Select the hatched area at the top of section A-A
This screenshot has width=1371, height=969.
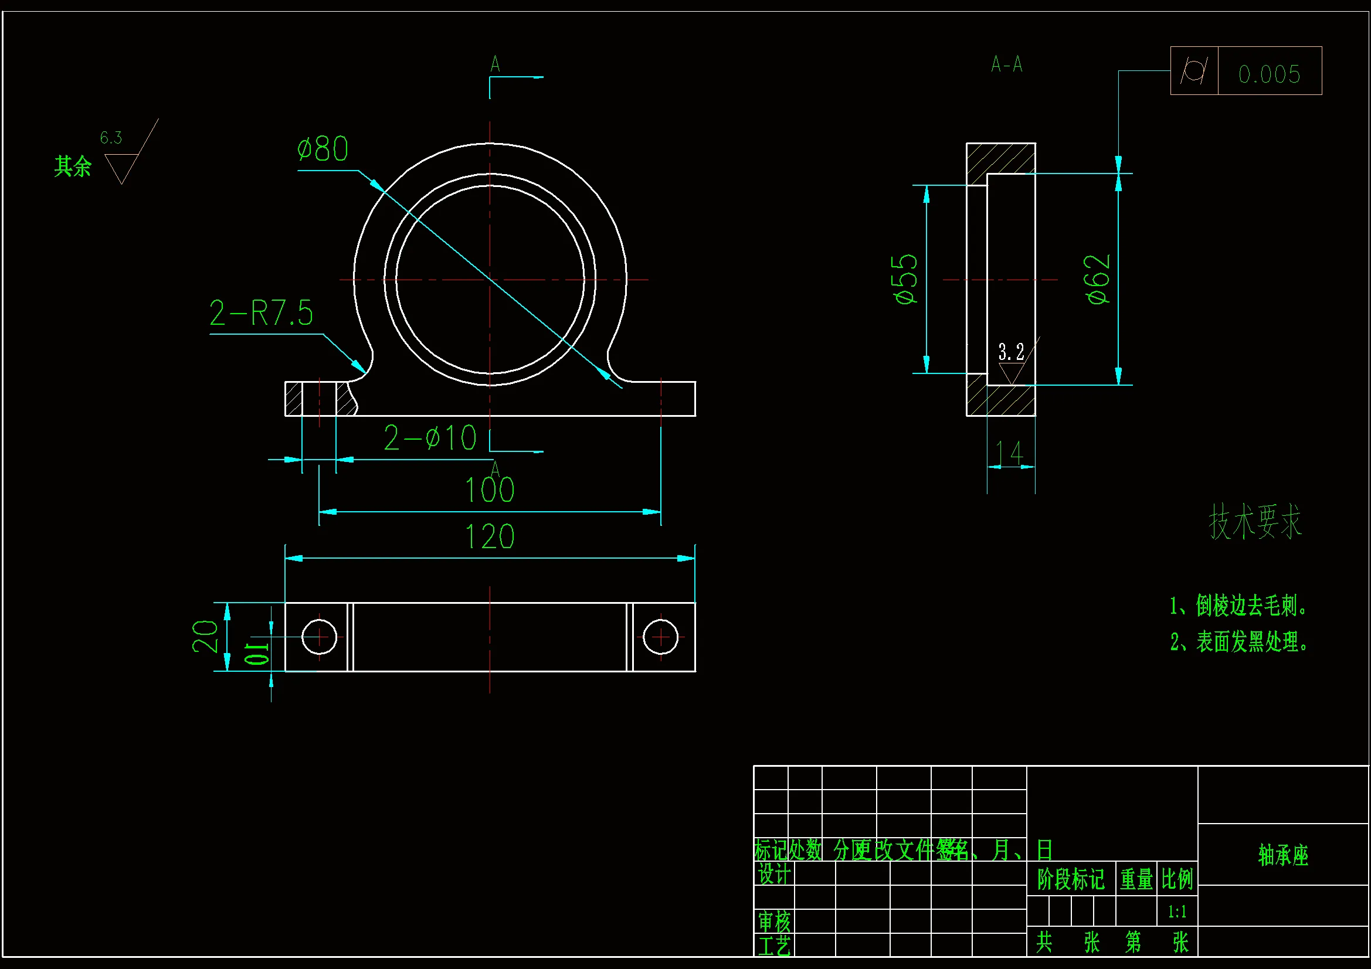[1000, 159]
